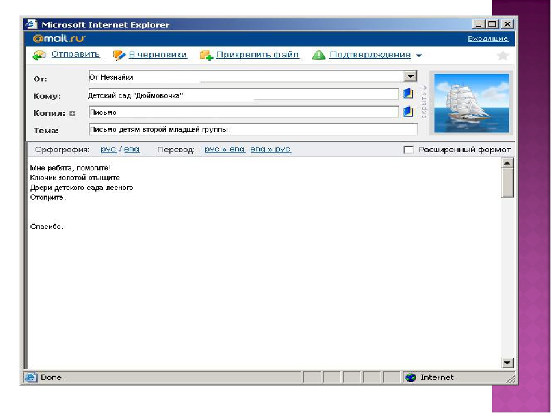Select eng spell check link
Image resolution: width=551 pixels, height=413 pixels.
click(x=132, y=149)
